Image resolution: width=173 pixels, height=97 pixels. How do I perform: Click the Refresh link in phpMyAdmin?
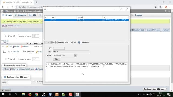[x=166, y=30]
